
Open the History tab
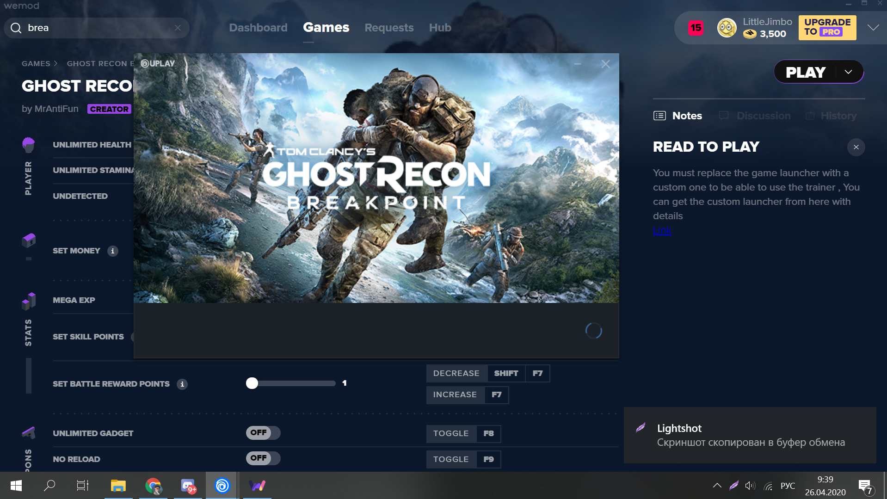831,116
